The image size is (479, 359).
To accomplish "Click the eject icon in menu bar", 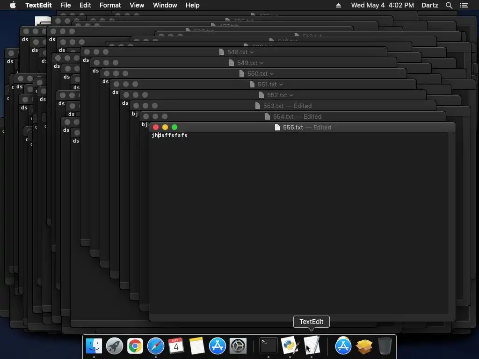I will click(x=339, y=5).
